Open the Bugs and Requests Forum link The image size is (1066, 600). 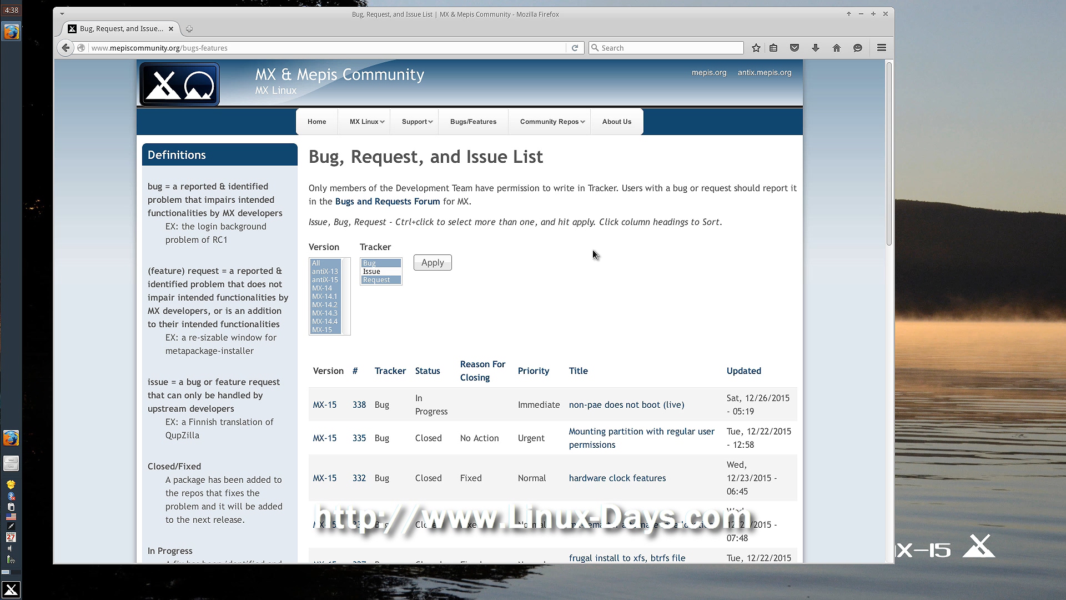[387, 202]
